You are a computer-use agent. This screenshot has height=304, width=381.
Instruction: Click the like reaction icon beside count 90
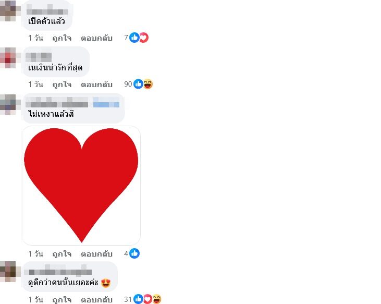tap(138, 84)
